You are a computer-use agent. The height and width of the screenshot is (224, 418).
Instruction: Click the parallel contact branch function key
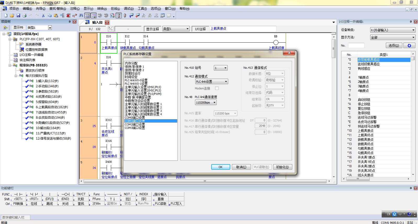click(34, 194)
